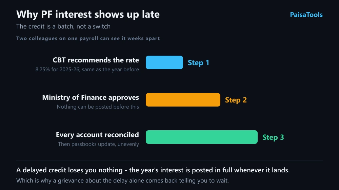The height and width of the screenshot is (190, 339).
Task: Click the grievance footnote text
Action: click(x=122, y=180)
